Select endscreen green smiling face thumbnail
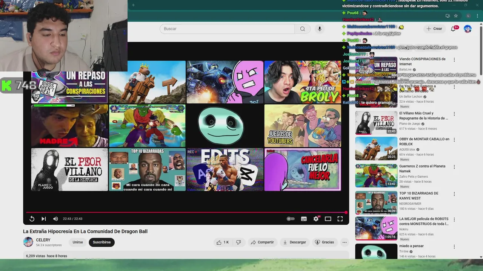This screenshot has height=271, width=483. point(225,126)
